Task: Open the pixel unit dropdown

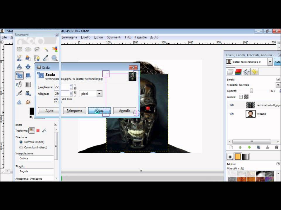Action: point(99,94)
